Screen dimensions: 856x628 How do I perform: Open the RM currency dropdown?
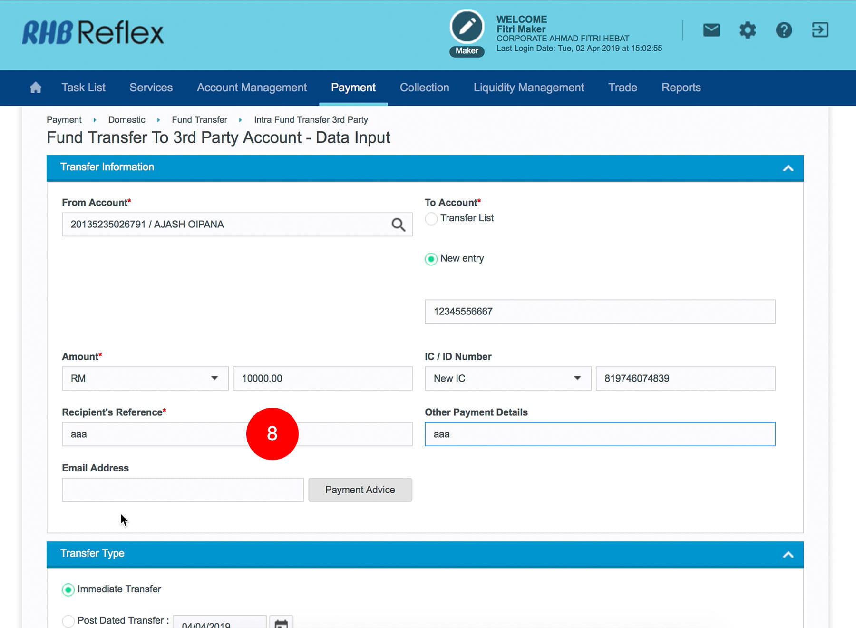145,379
